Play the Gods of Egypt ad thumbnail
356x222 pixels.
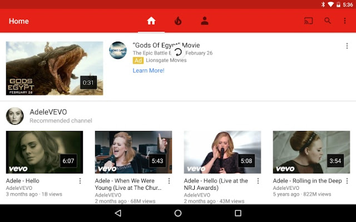pyautogui.click(x=55, y=68)
